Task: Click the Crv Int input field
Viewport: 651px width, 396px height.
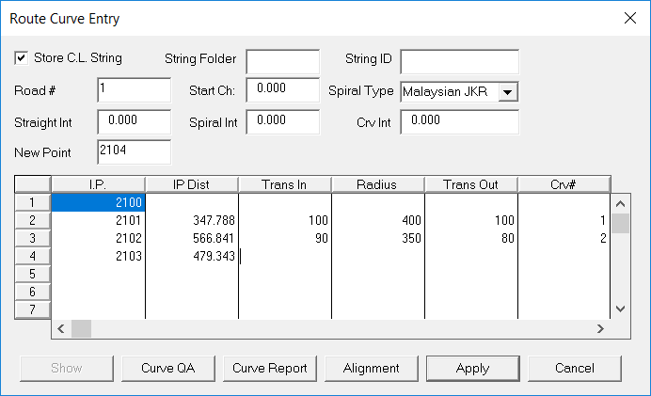Action: 459,121
